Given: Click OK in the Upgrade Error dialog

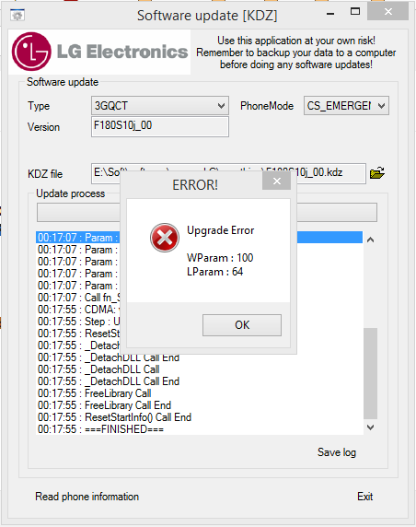Looking at the screenshot, I should click(242, 325).
